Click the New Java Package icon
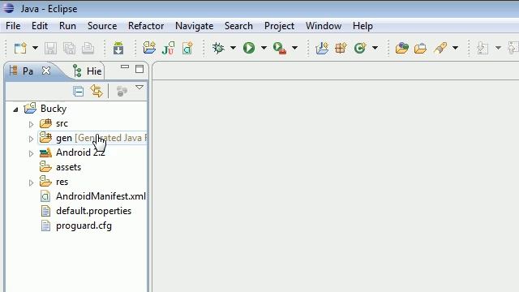The height and width of the screenshot is (292, 519). pos(341,49)
